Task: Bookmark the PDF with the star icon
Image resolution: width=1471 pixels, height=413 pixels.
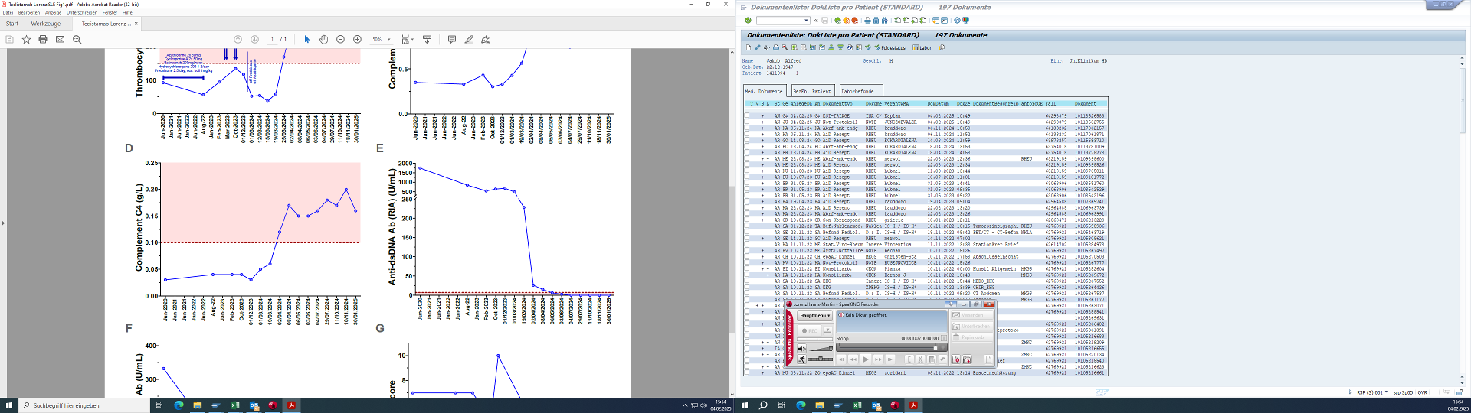Action: [26, 39]
